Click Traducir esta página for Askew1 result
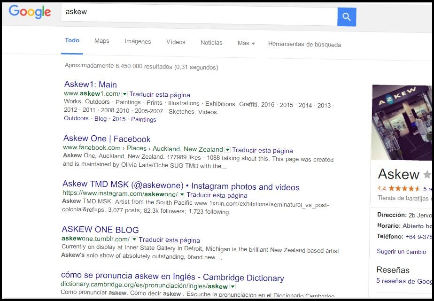Viewport: 434px width, 301px height. pyautogui.click(x=160, y=94)
